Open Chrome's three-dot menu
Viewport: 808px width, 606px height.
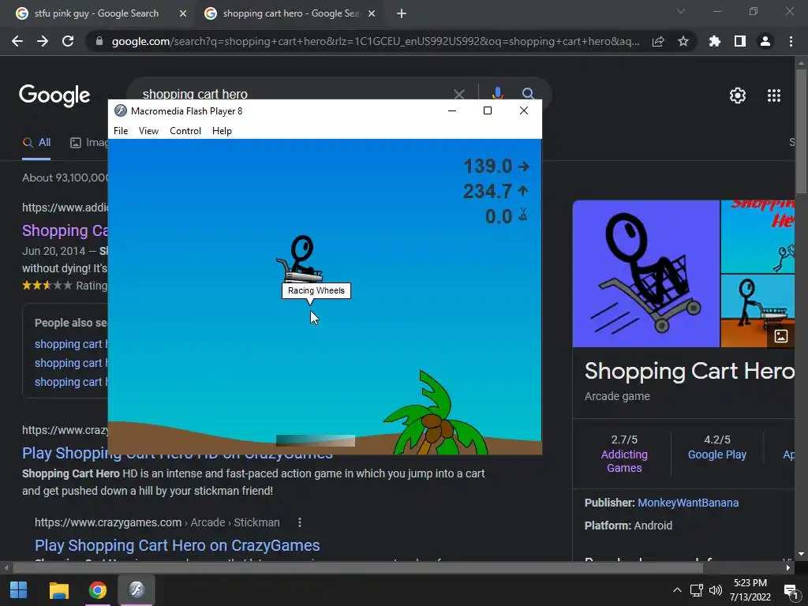pyautogui.click(x=791, y=41)
